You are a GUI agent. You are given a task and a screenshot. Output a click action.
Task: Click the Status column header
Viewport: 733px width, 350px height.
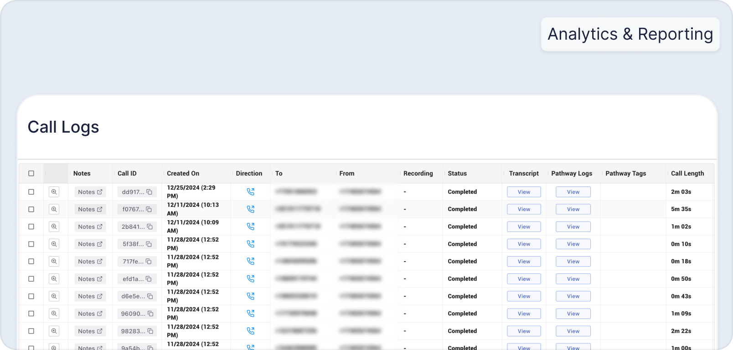click(457, 174)
